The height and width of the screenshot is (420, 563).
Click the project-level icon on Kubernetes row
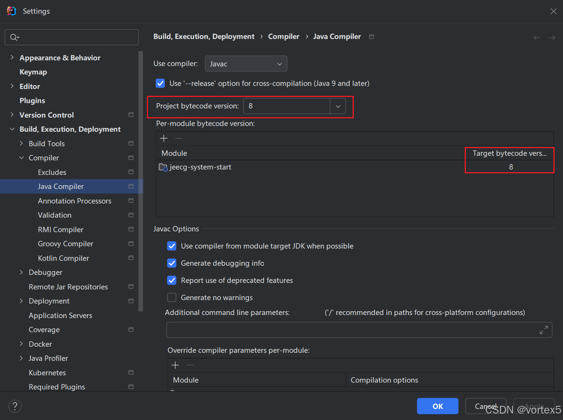[x=131, y=372]
